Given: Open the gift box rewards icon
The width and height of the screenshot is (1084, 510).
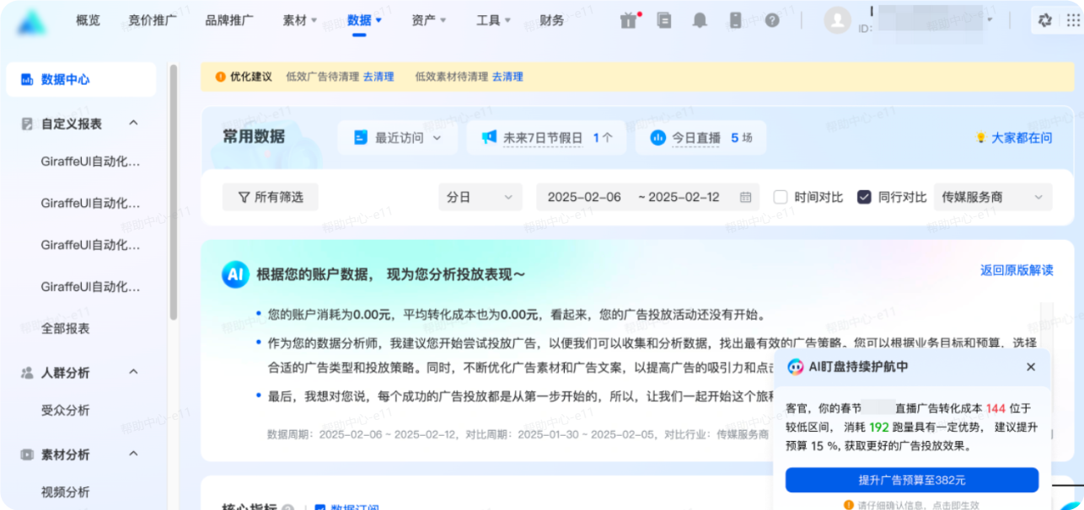Looking at the screenshot, I should 629,20.
